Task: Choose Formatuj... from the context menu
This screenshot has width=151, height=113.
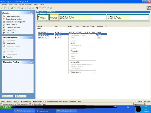Action: [x=82, y=51]
